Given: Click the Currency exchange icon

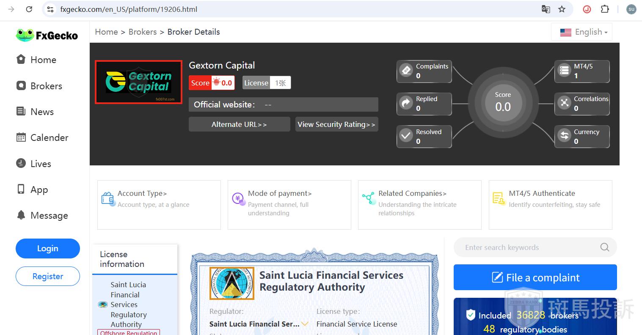Looking at the screenshot, I should click(564, 136).
